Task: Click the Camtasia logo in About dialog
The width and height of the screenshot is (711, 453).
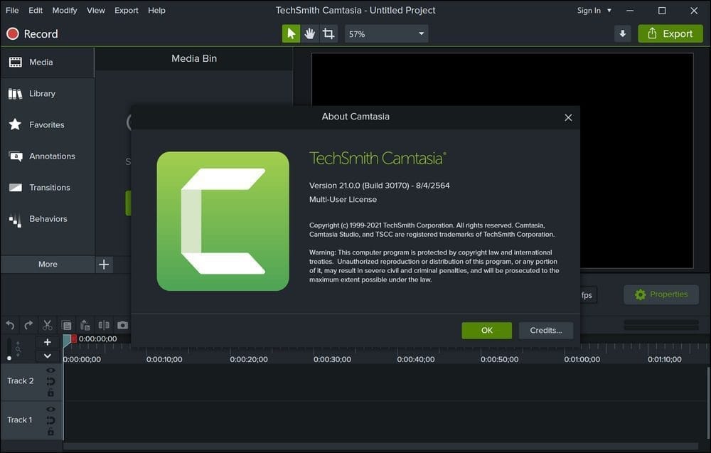Action: pyautogui.click(x=223, y=221)
